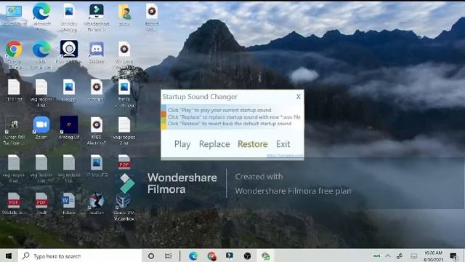Click the Type here to search box

coord(80,255)
